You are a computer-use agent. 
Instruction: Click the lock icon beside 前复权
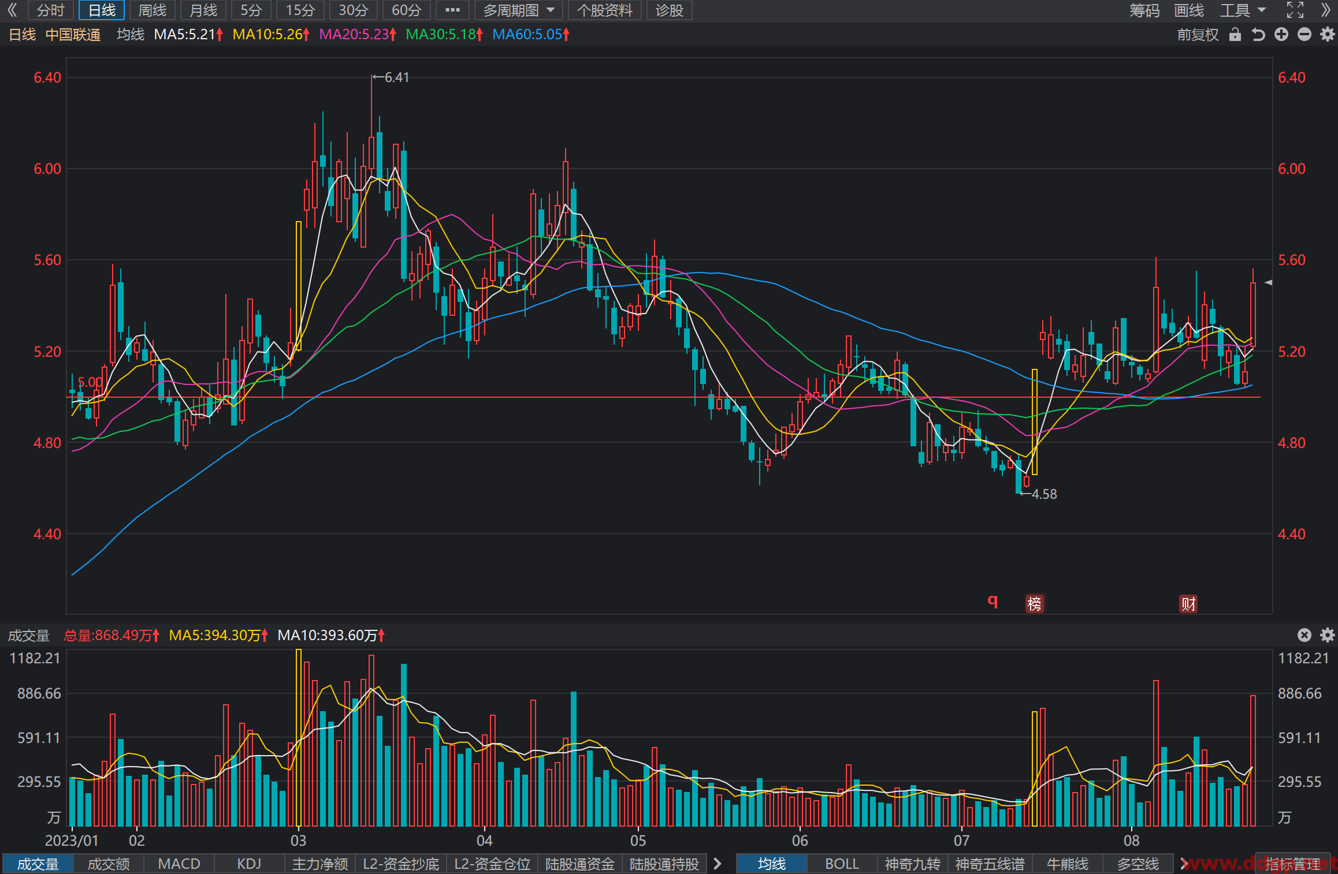pyautogui.click(x=1235, y=35)
